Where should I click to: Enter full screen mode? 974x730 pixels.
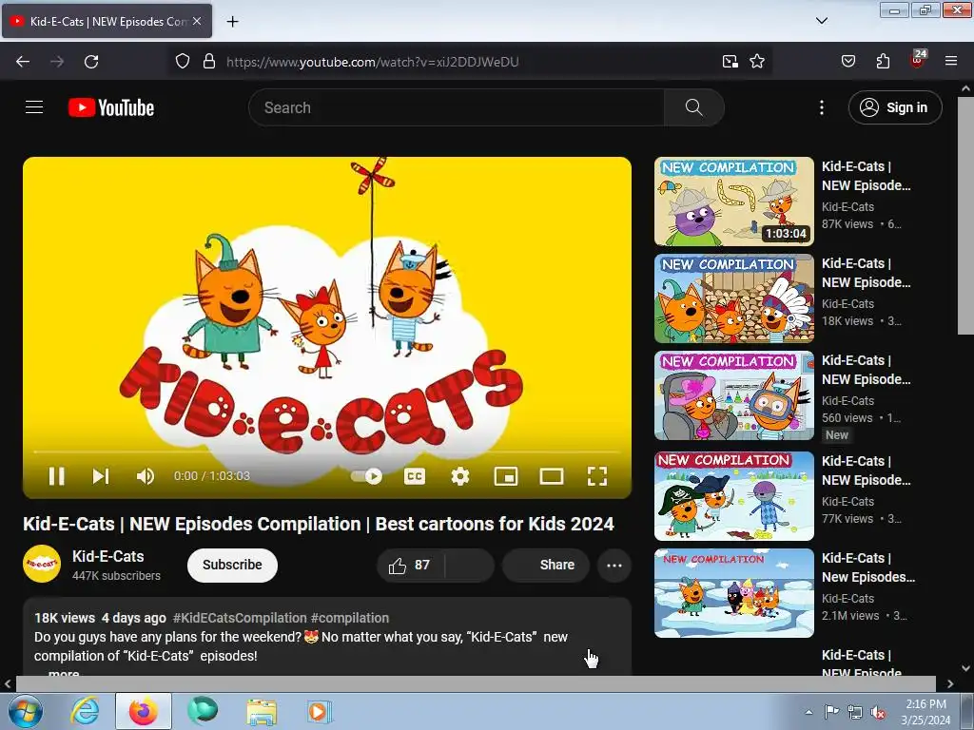[597, 476]
